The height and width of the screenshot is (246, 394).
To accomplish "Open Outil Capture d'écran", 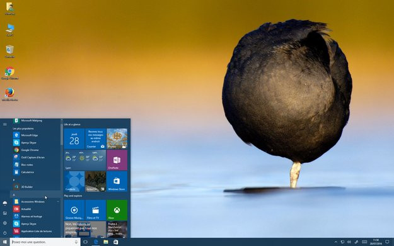I will pyautogui.click(x=35, y=157).
